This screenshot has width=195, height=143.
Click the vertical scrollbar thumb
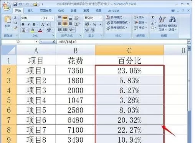point(189,80)
